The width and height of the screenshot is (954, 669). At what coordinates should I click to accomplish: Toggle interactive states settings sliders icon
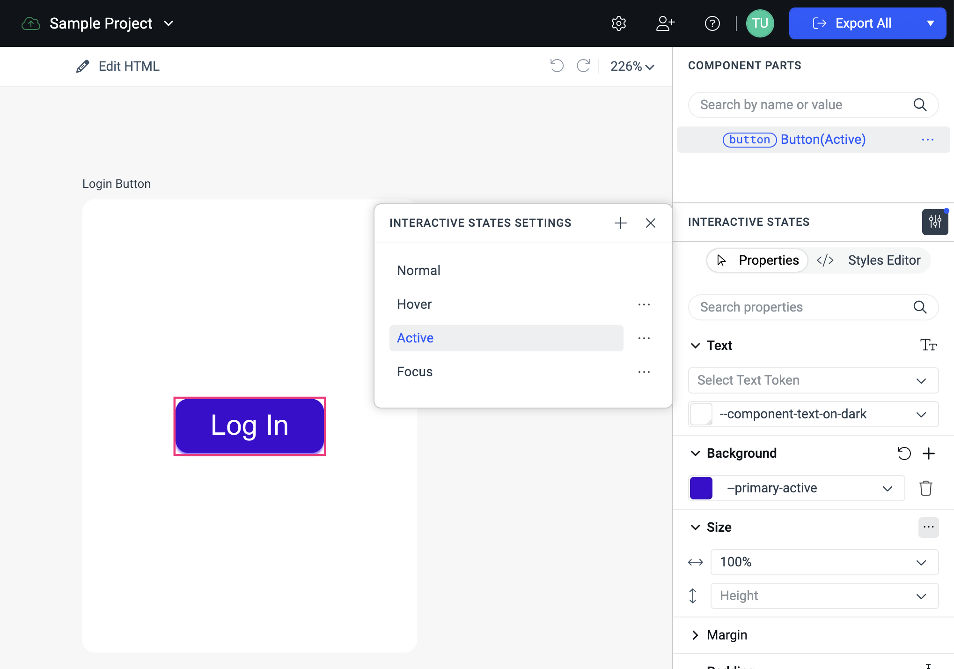[x=935, y=222]
